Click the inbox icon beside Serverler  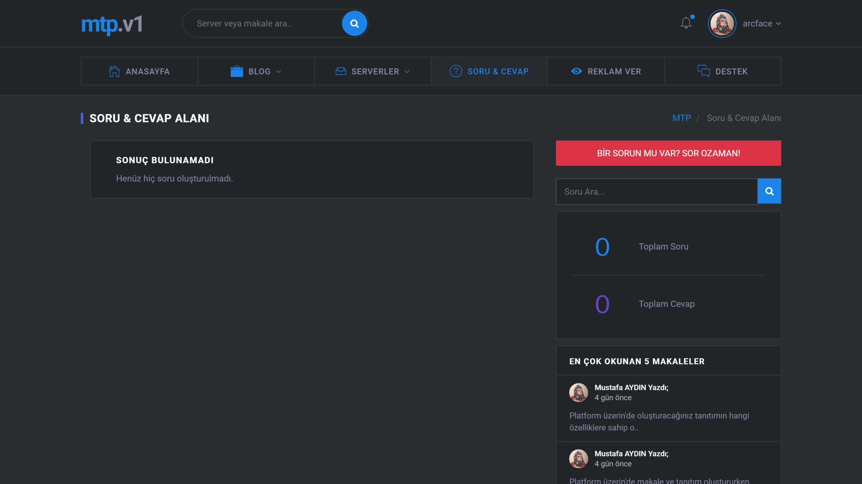pyautogui.click(x=341, y=71)
